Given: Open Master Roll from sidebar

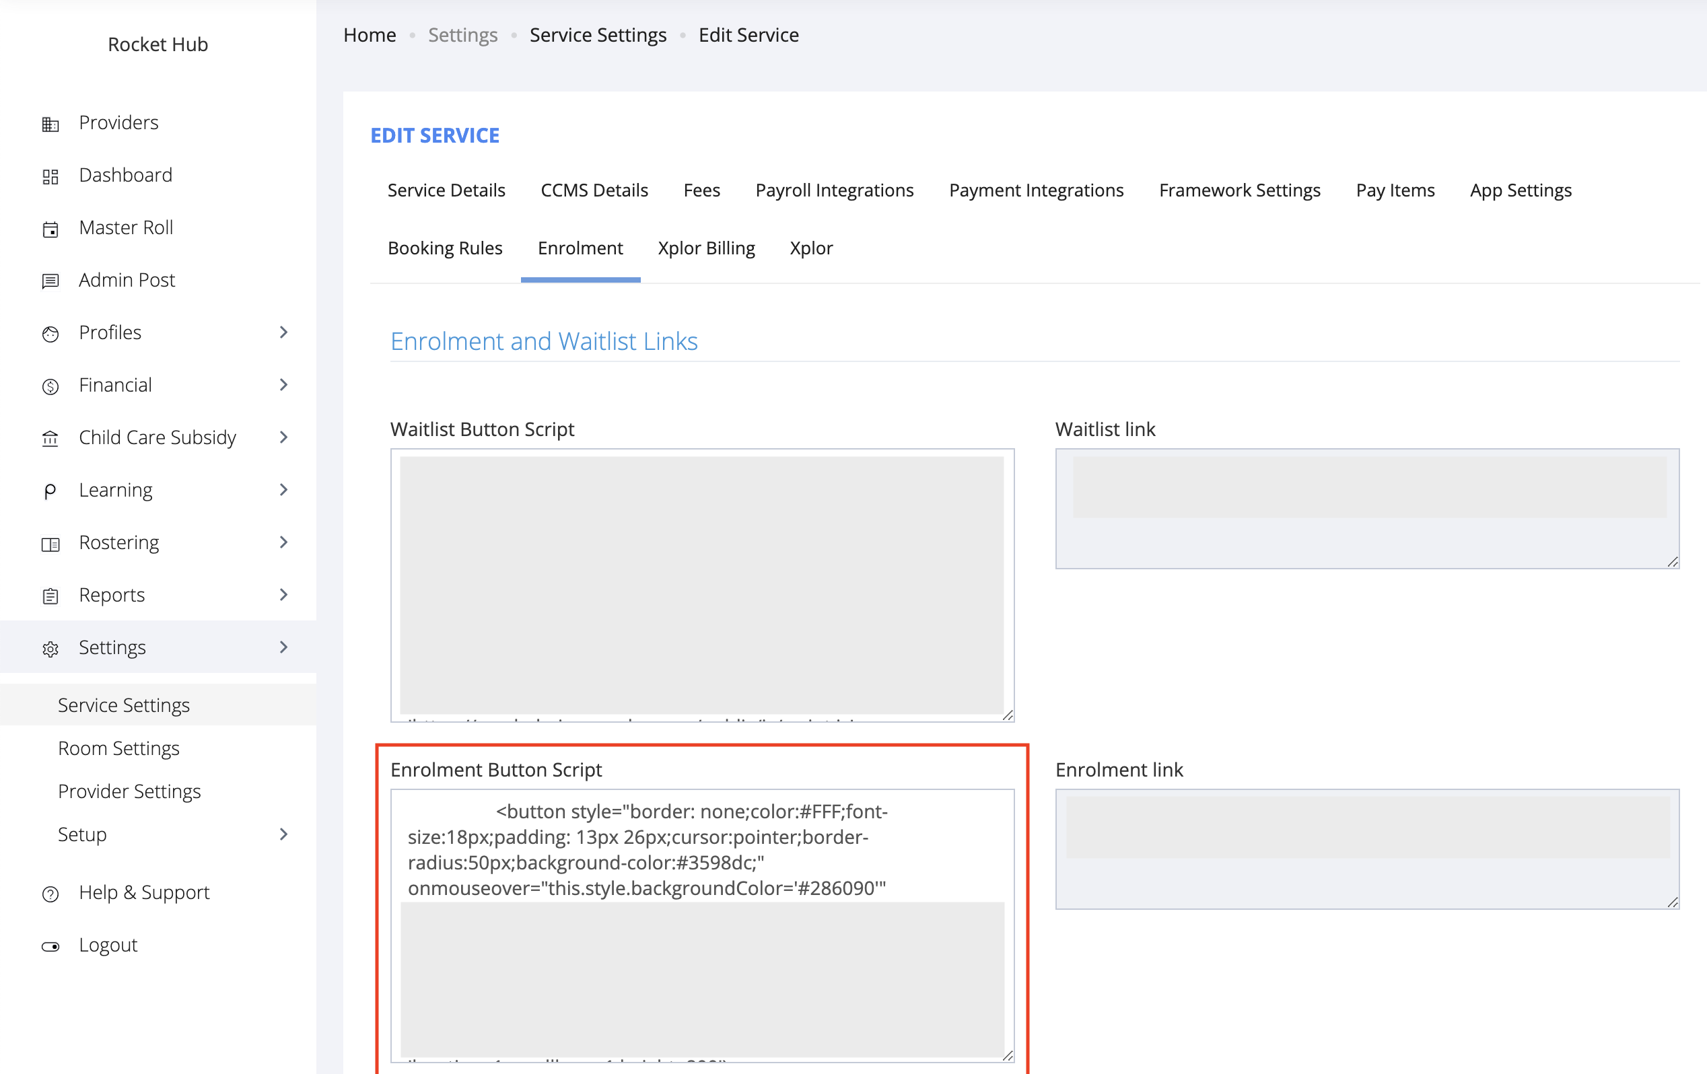Looking at the screenshot, I should [x=126, y=227].
